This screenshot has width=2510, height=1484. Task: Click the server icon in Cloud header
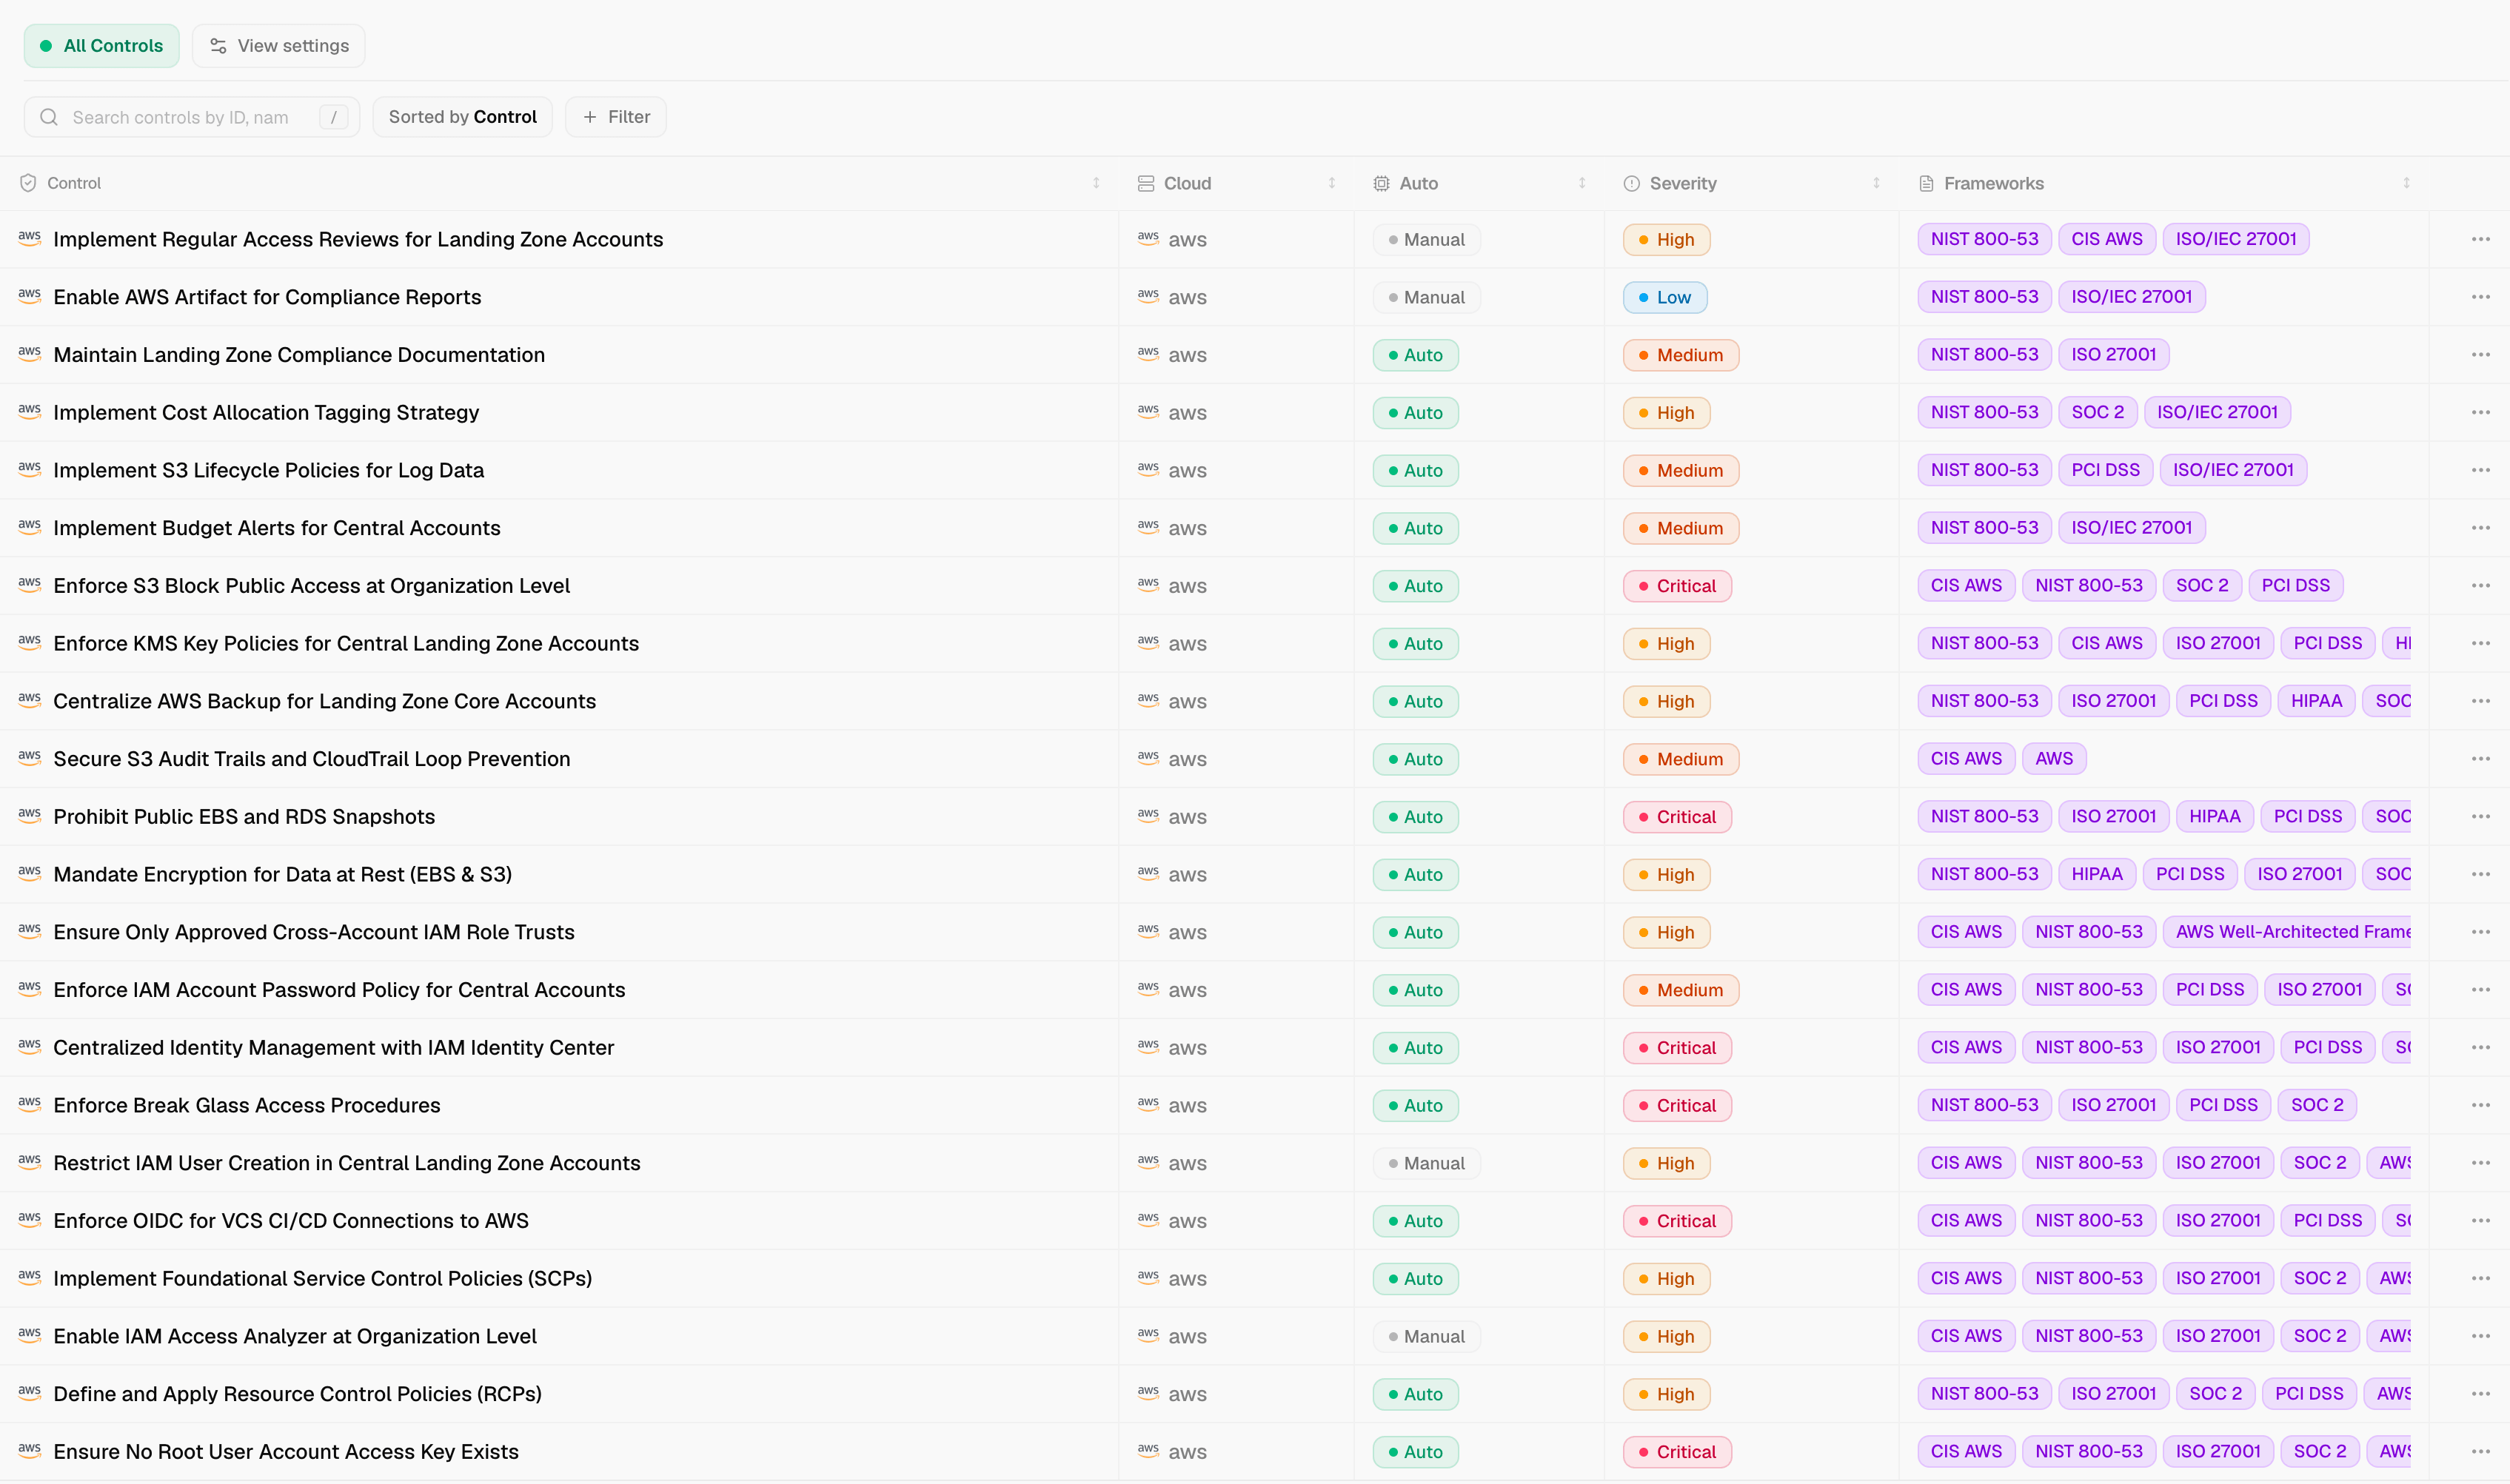pos(1146,183)
